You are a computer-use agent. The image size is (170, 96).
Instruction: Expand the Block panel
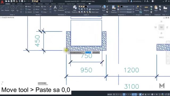tap(106, 15)
